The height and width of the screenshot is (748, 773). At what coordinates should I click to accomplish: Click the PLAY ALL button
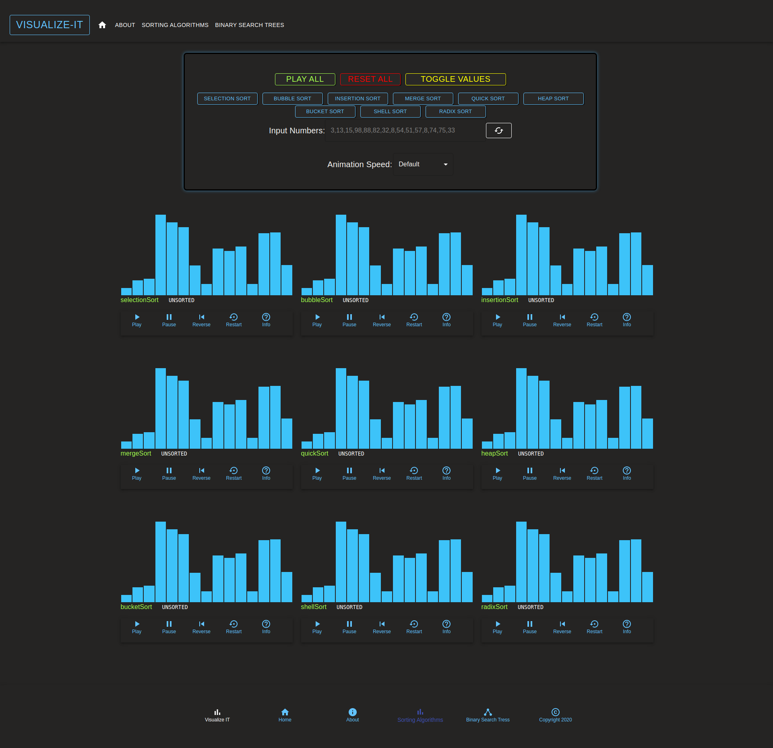point(305,79)
